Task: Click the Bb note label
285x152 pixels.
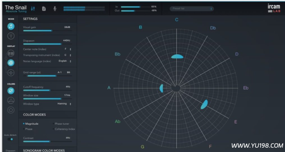Action: click(117, 54)
